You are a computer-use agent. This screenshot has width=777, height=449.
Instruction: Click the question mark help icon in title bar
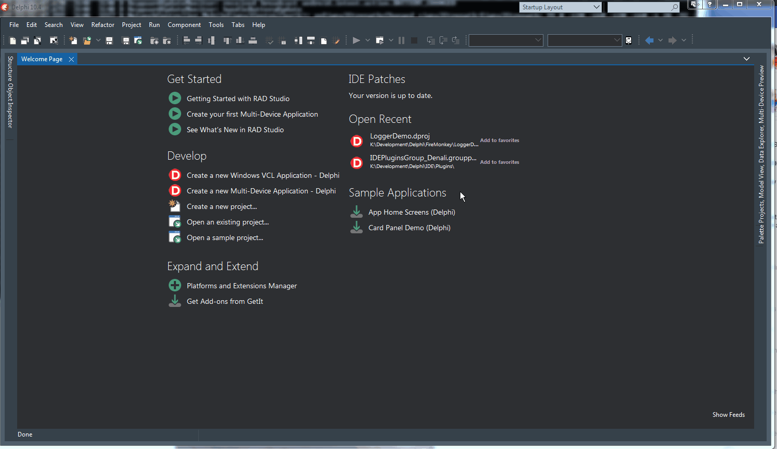click(x=710, y=5)
